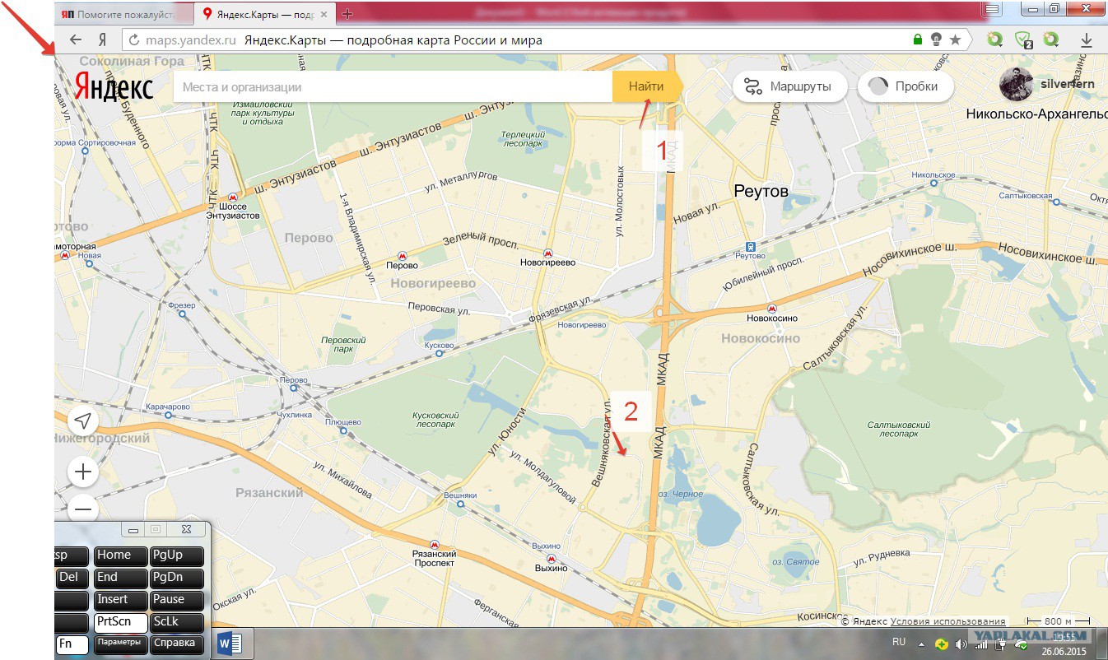
Task: Select the Яндекс.Карты tab
Action: (x=266, y=13)
